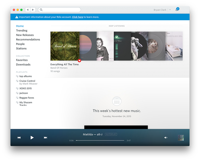200x161 pixels.
Task: Click the green zoom window button
Action: coord(21,10)
